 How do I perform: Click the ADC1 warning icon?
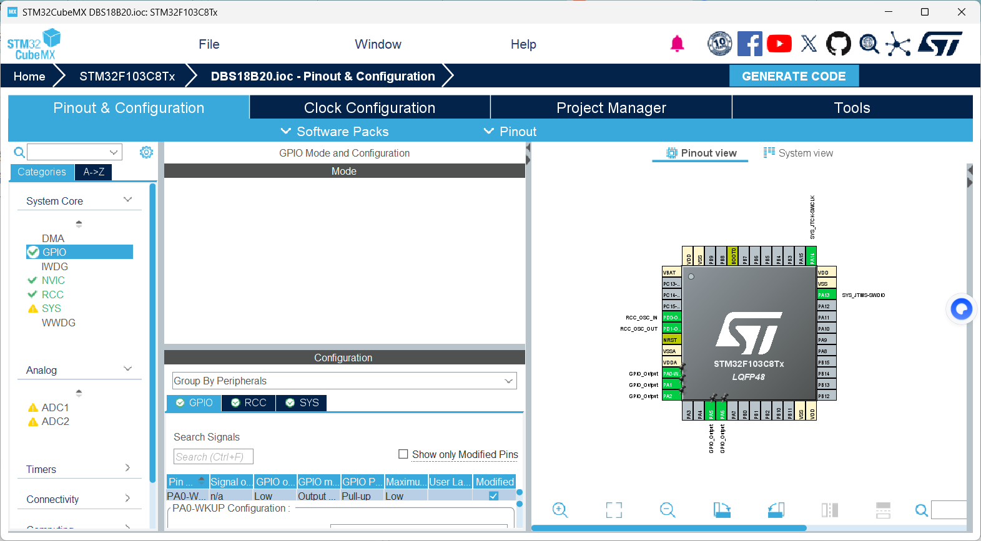point(33,407)
